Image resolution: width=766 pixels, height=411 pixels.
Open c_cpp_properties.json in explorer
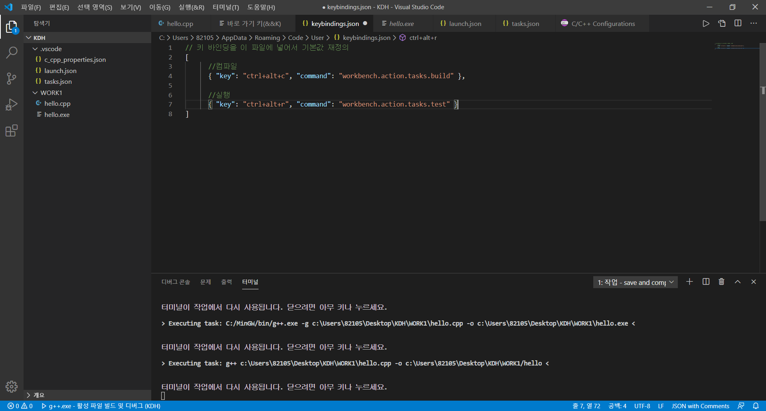[x=87, y=59]
